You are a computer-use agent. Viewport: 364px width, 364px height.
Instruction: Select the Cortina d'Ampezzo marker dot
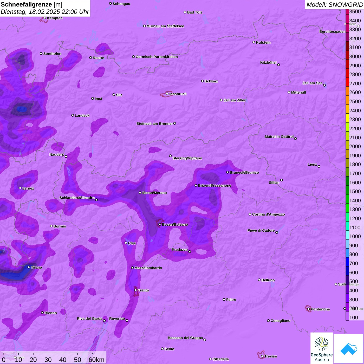click(x=250, y=214)
